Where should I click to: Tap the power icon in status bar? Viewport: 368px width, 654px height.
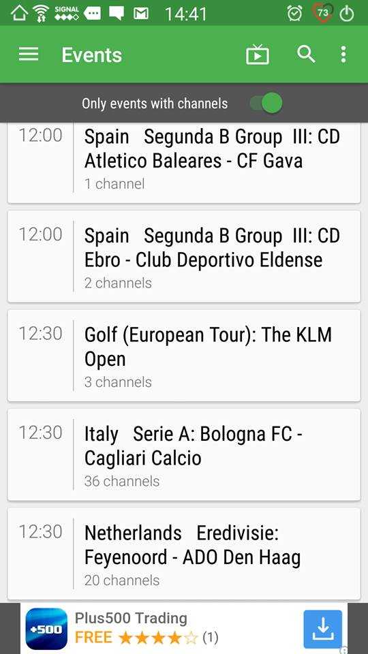tap(347, 14)
